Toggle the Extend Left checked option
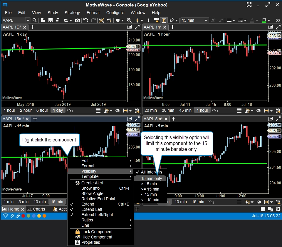Viewport: 282px width, 247px height. (x=92, y=209)
